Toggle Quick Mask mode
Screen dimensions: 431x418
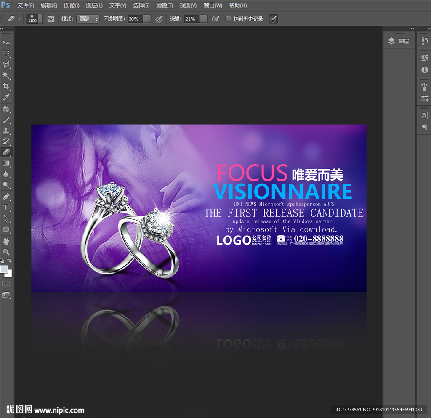6,283
